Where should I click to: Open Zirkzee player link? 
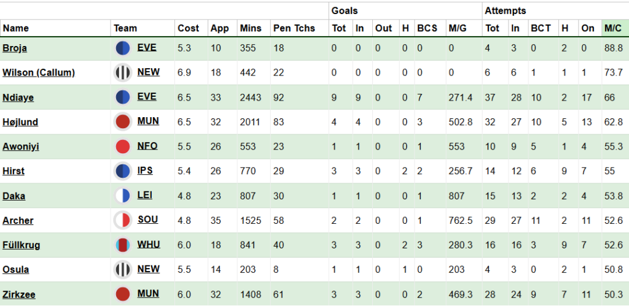click(x=19, y=295)
